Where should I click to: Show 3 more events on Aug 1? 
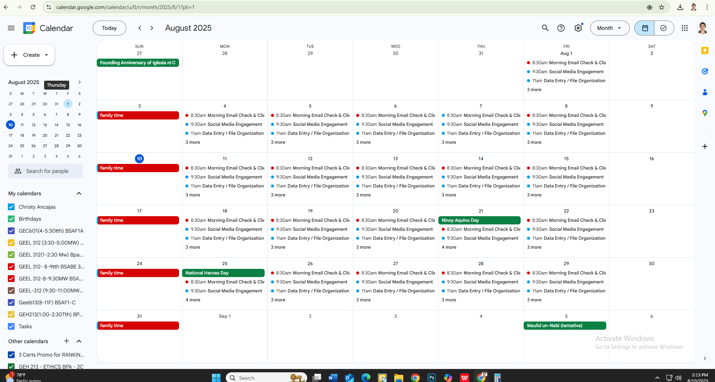click(x=534, y=90)
